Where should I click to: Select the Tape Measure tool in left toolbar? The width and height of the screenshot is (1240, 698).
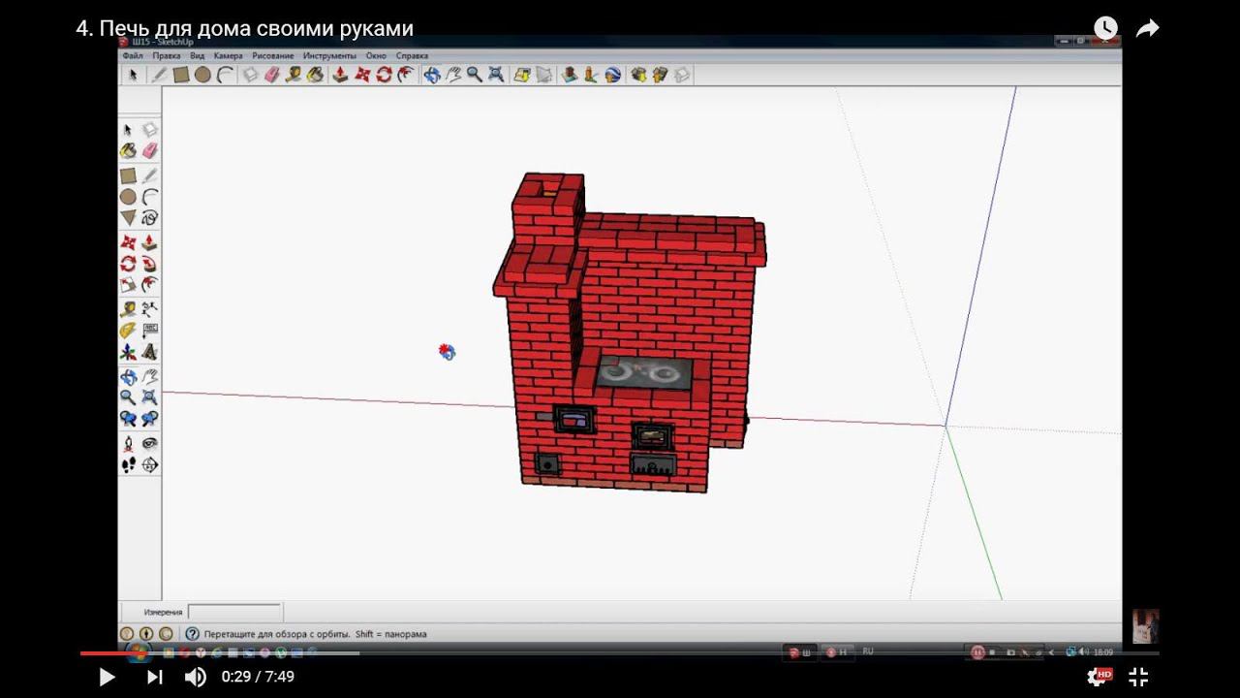coord(128,309)
